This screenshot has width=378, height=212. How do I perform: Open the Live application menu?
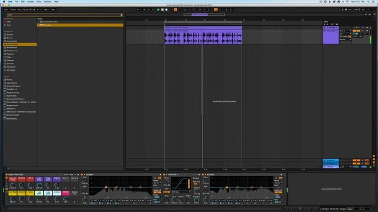(10, 2)
